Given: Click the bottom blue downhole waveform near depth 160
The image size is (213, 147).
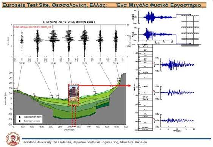Looking at the screenshot, I should coord(177,121).
